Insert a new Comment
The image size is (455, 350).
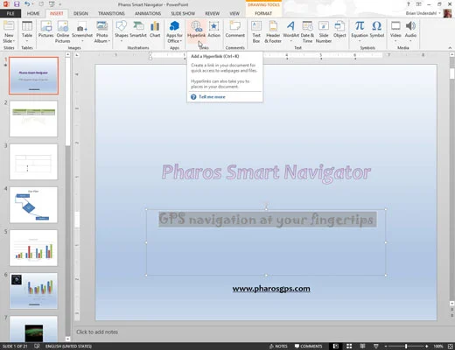pyautogui.click(x=234, y=29)
